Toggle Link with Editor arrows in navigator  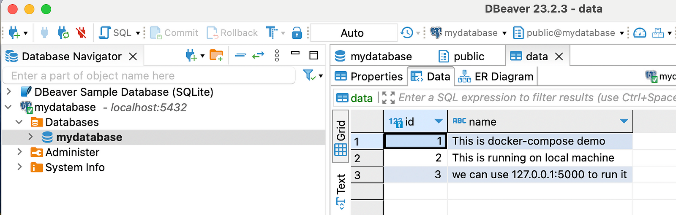(258, 55)
